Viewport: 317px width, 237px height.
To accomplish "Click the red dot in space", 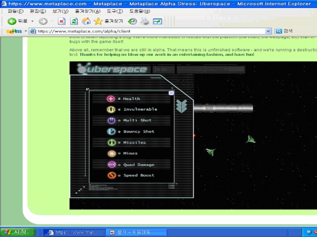I will click(x=195, y=136).
